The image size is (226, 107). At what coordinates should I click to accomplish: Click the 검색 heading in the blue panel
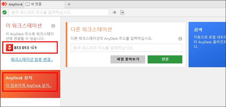[x=198, y=30]
